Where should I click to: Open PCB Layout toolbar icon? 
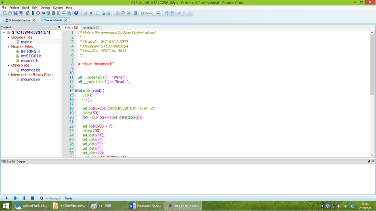pos(38,13)
